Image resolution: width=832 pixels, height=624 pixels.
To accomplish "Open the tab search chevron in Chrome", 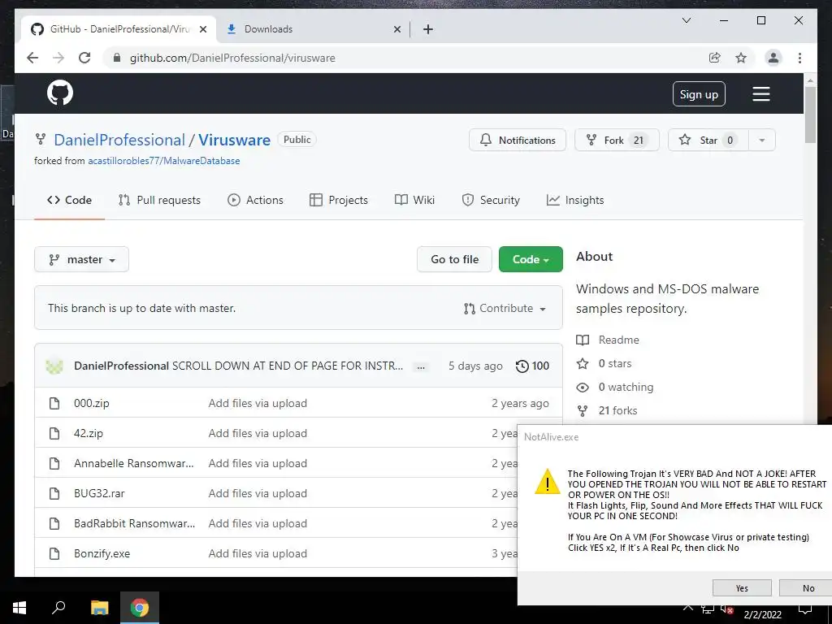I will click(686, 20).
